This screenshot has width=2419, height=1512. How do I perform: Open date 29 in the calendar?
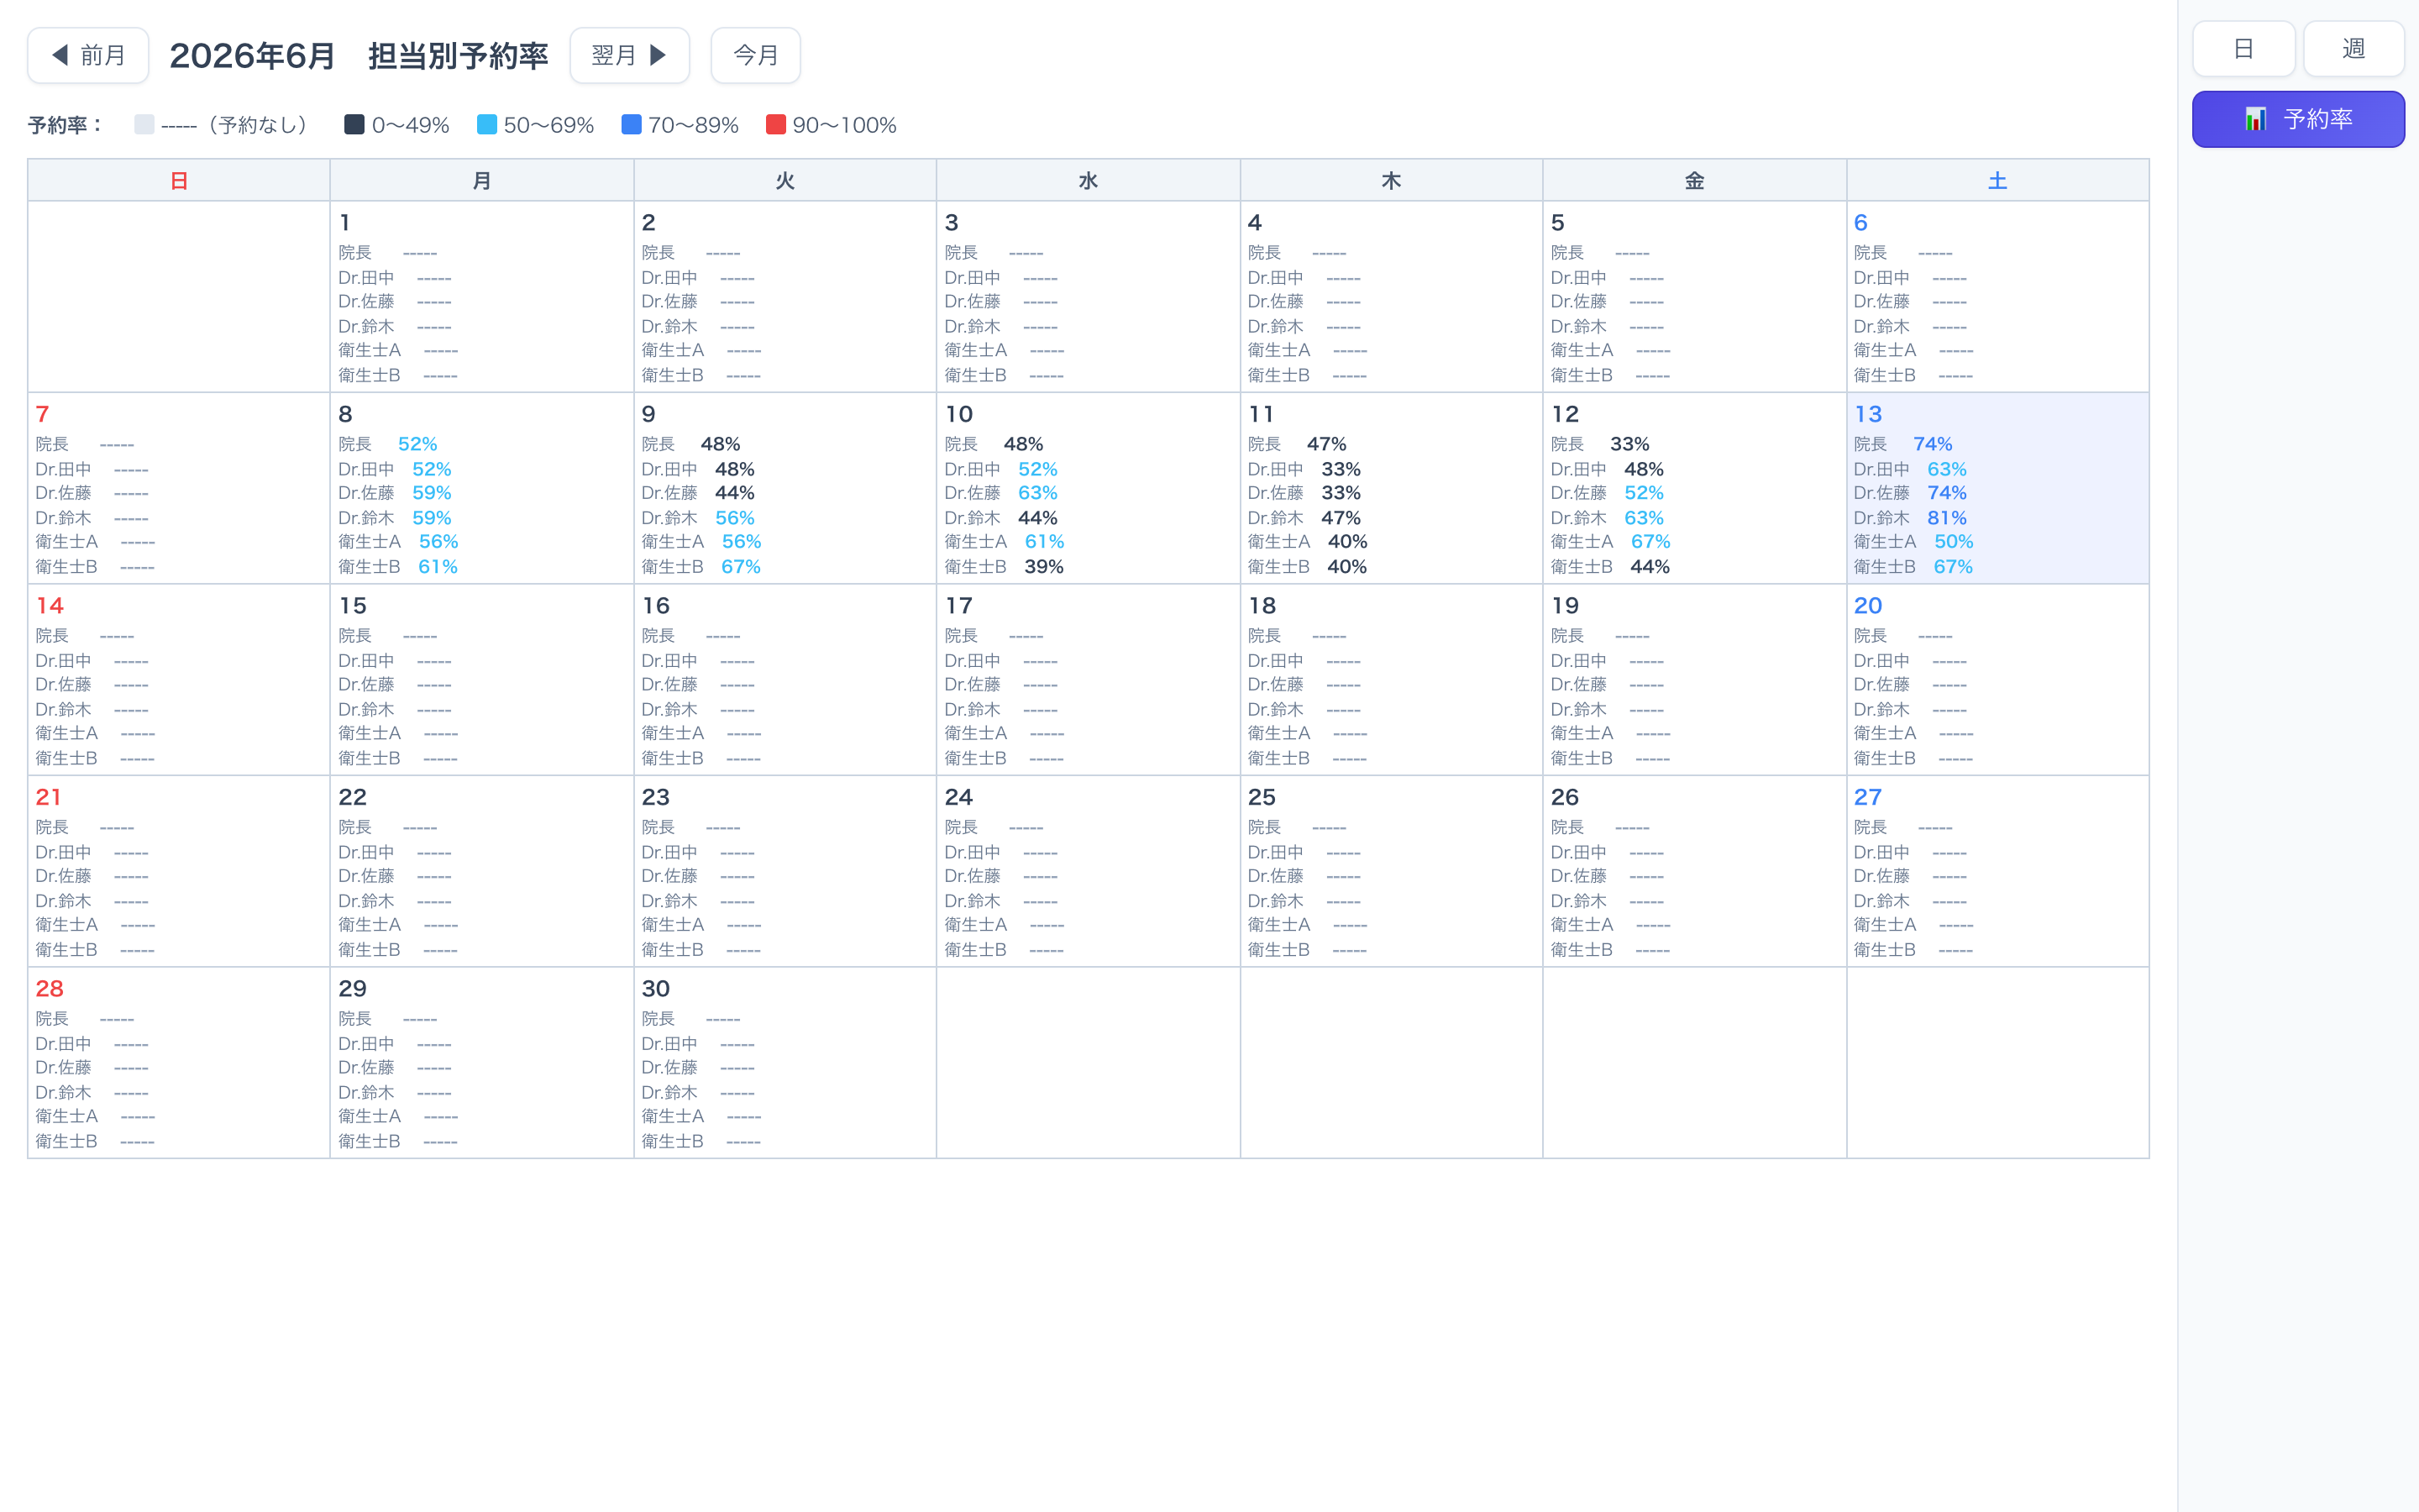[482, 1063]
